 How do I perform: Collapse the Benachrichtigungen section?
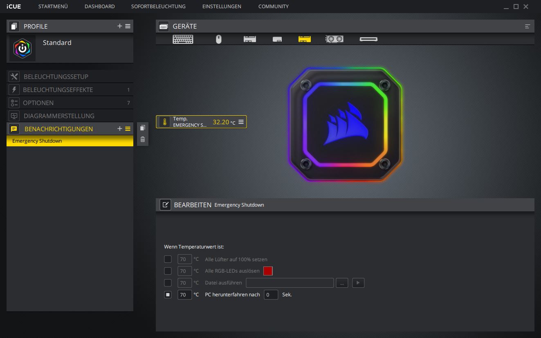pos(58,129)
